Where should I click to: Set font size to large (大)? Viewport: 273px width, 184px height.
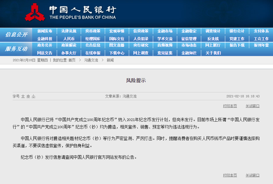click(x=23, y=96)
